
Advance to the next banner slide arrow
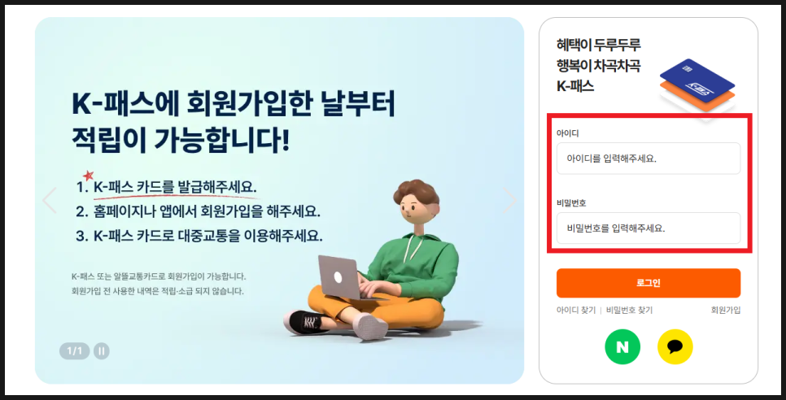[x=509, y=200]
